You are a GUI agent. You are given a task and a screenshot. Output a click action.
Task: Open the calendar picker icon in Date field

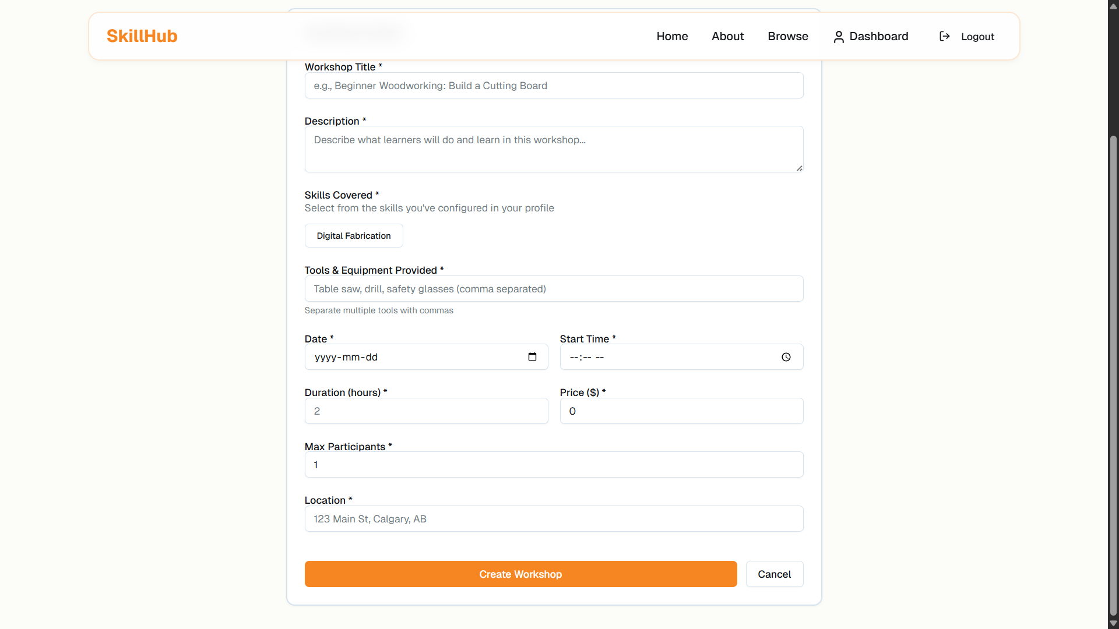(x=532, y=357)
